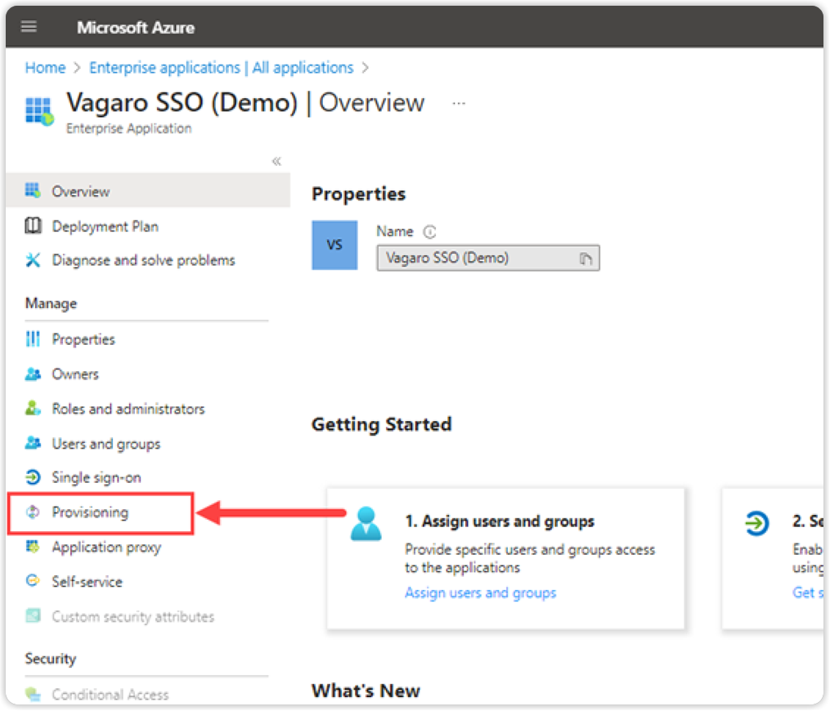
Task: Click the 1. Assign users and groups card title
Action: tap(500, 521)
